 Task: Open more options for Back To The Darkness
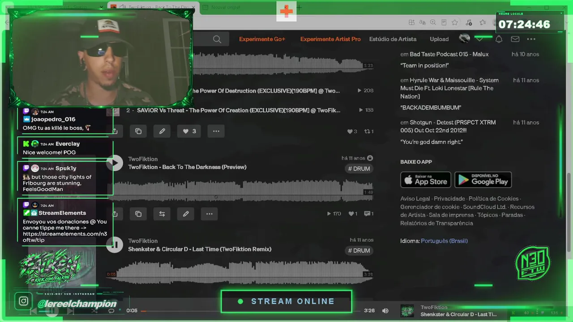pyautogui.click(x=210, y=214)
